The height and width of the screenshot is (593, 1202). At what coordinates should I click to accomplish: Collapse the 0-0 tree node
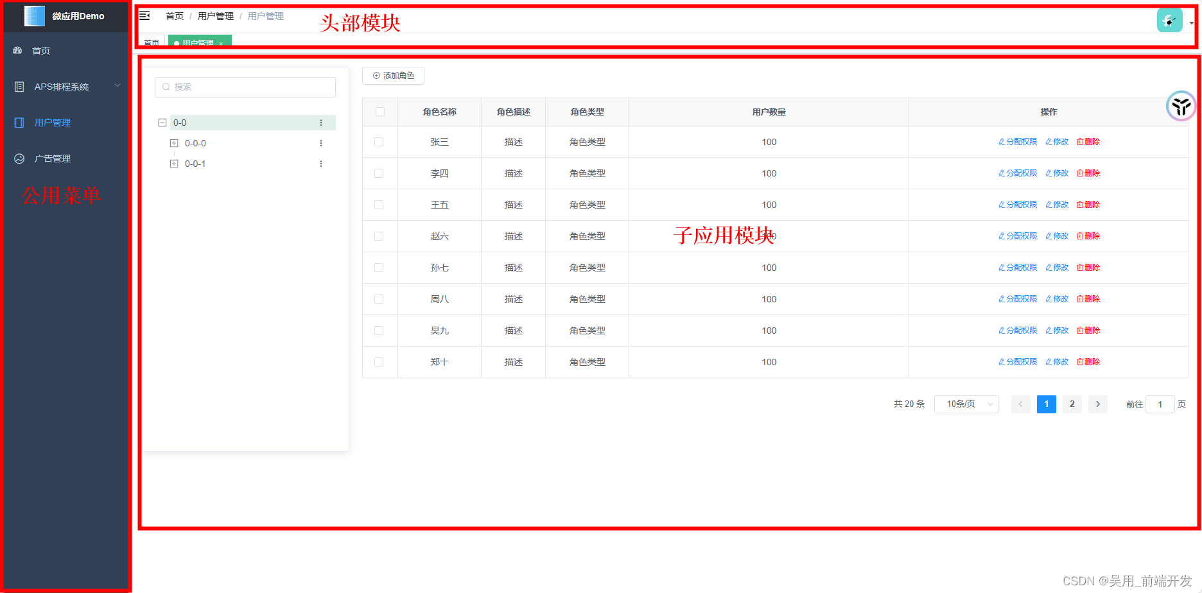coord(162,123)
